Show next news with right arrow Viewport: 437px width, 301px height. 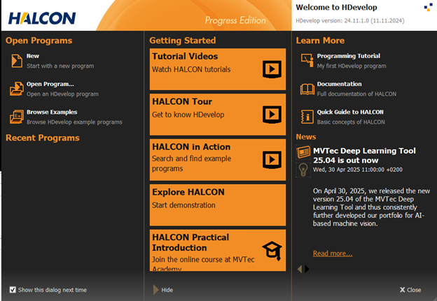tap(307, 269)
